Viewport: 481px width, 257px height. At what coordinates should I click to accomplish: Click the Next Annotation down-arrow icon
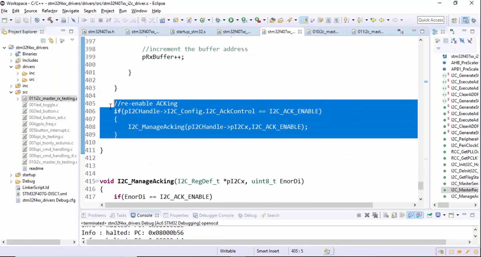click(x=346, y=20)
